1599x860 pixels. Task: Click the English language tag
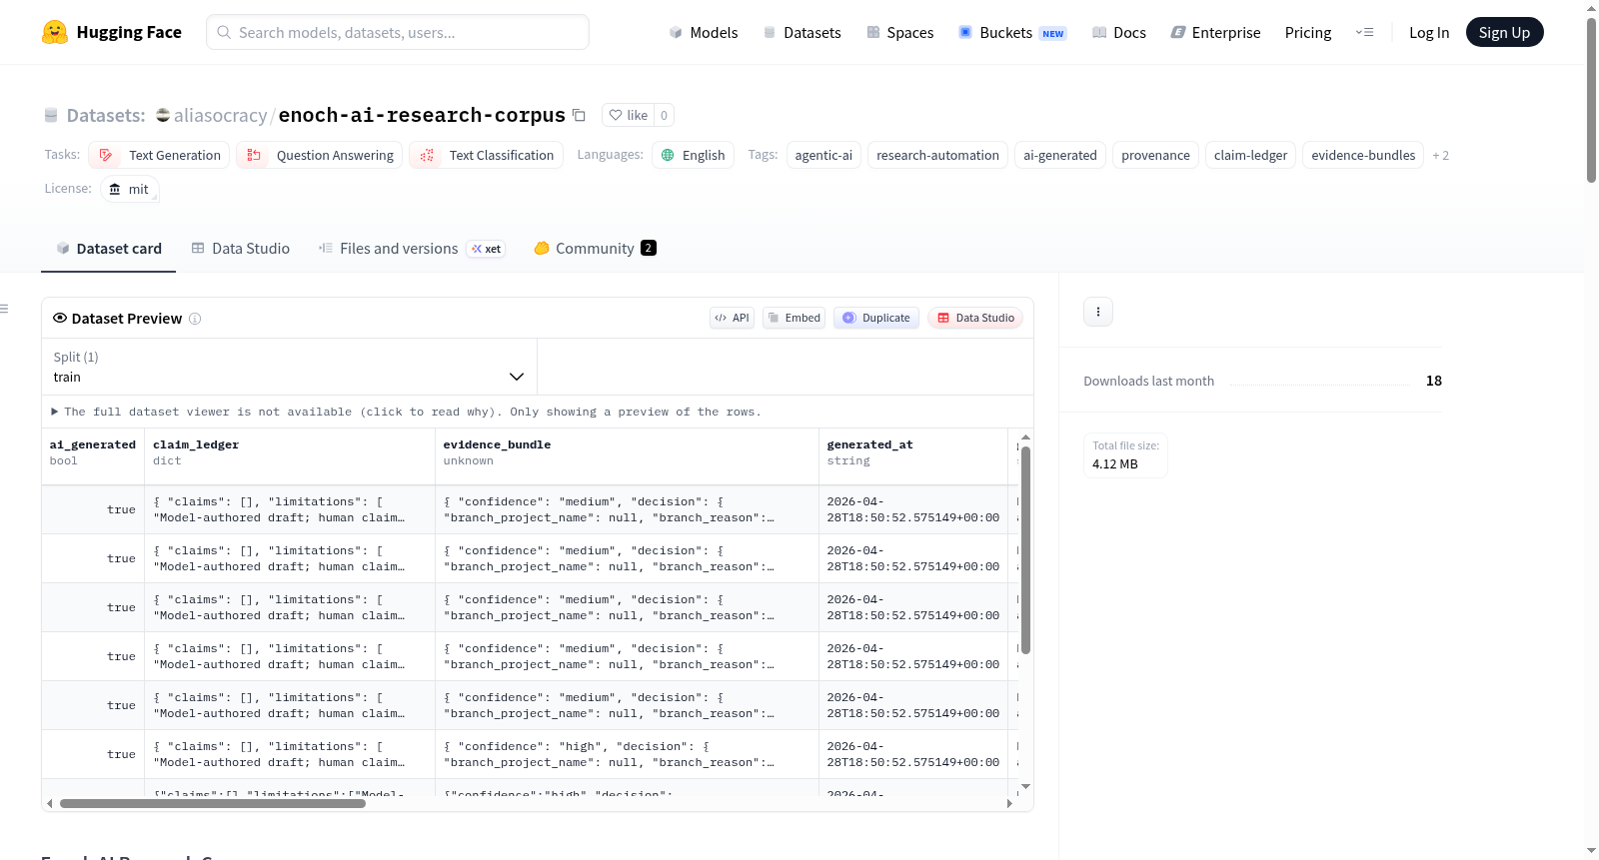694,155
